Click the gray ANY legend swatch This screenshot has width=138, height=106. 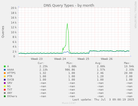(5, 93)
